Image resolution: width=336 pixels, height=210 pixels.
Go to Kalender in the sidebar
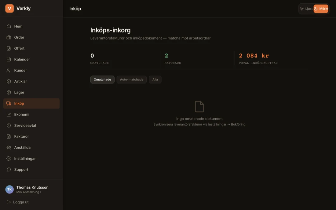[31, 59]
